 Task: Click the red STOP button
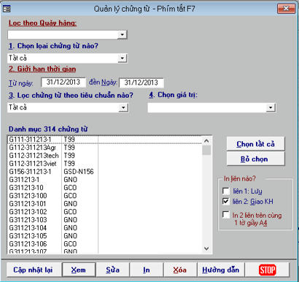tap(267, 270)
